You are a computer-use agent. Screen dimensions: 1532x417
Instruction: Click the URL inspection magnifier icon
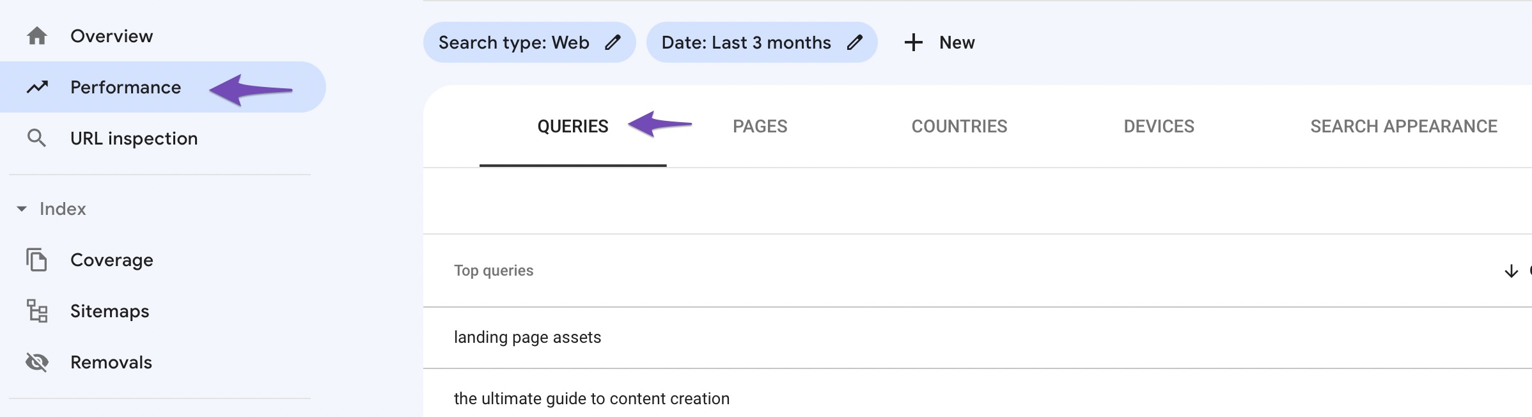pos(37,138)
